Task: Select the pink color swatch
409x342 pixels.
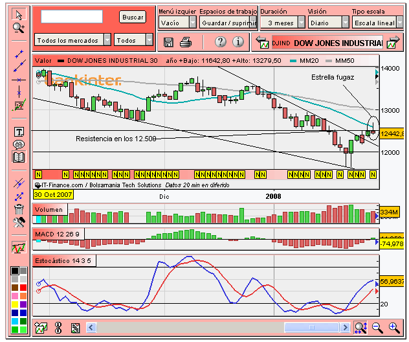Action: tap(15, 296)
